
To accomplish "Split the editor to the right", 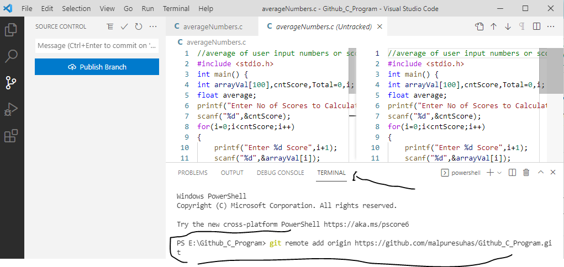I will click(536, 26).
